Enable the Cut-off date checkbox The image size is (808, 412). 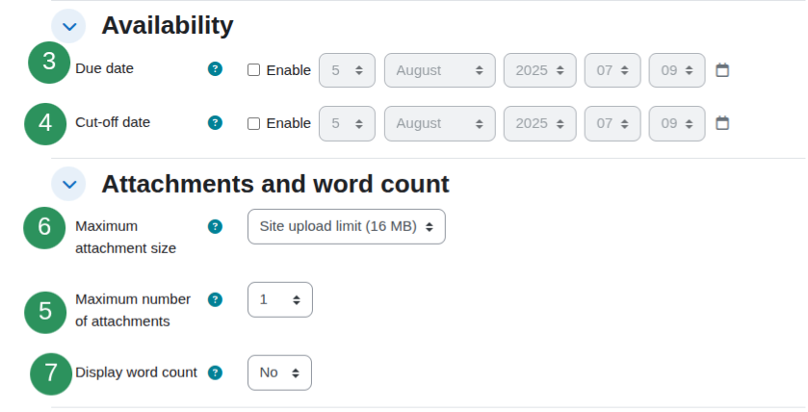point(253,123)
